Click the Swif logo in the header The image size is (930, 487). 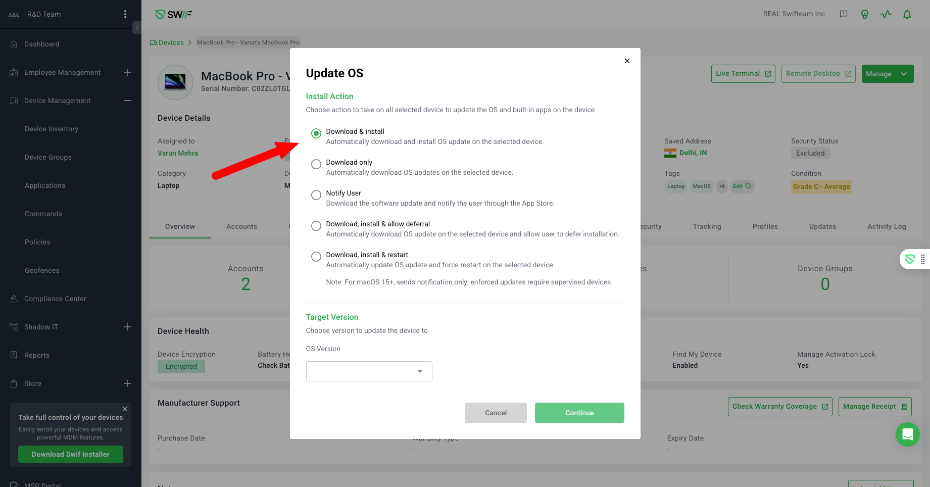[173, 15]
